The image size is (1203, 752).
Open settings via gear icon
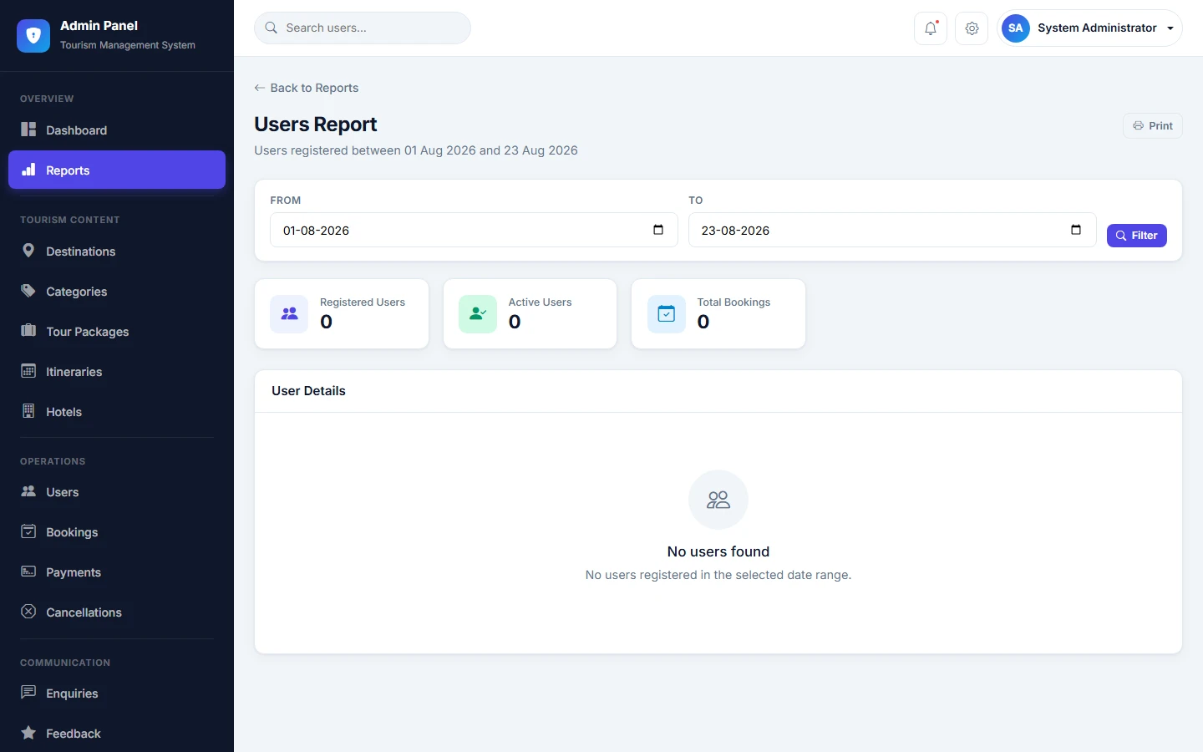click(x=972, y=28)
